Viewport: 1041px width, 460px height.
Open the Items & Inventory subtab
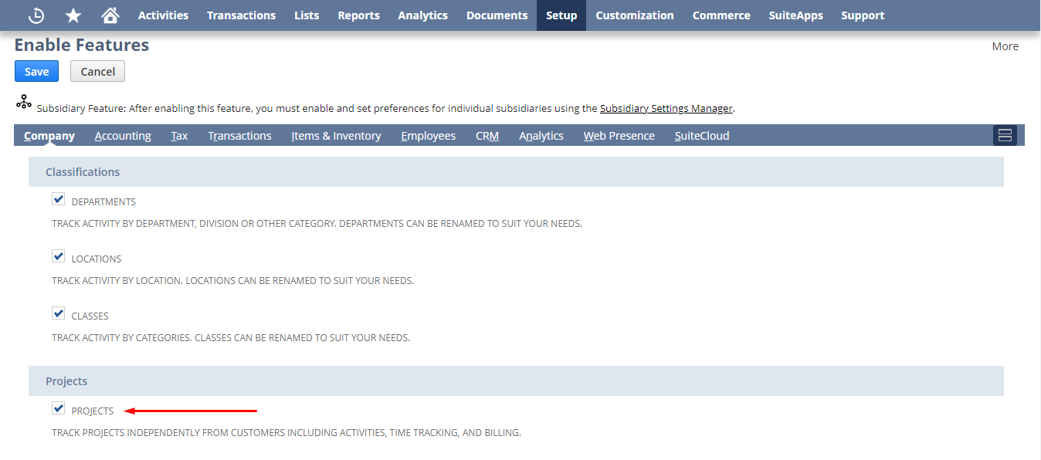coord(336,135)
